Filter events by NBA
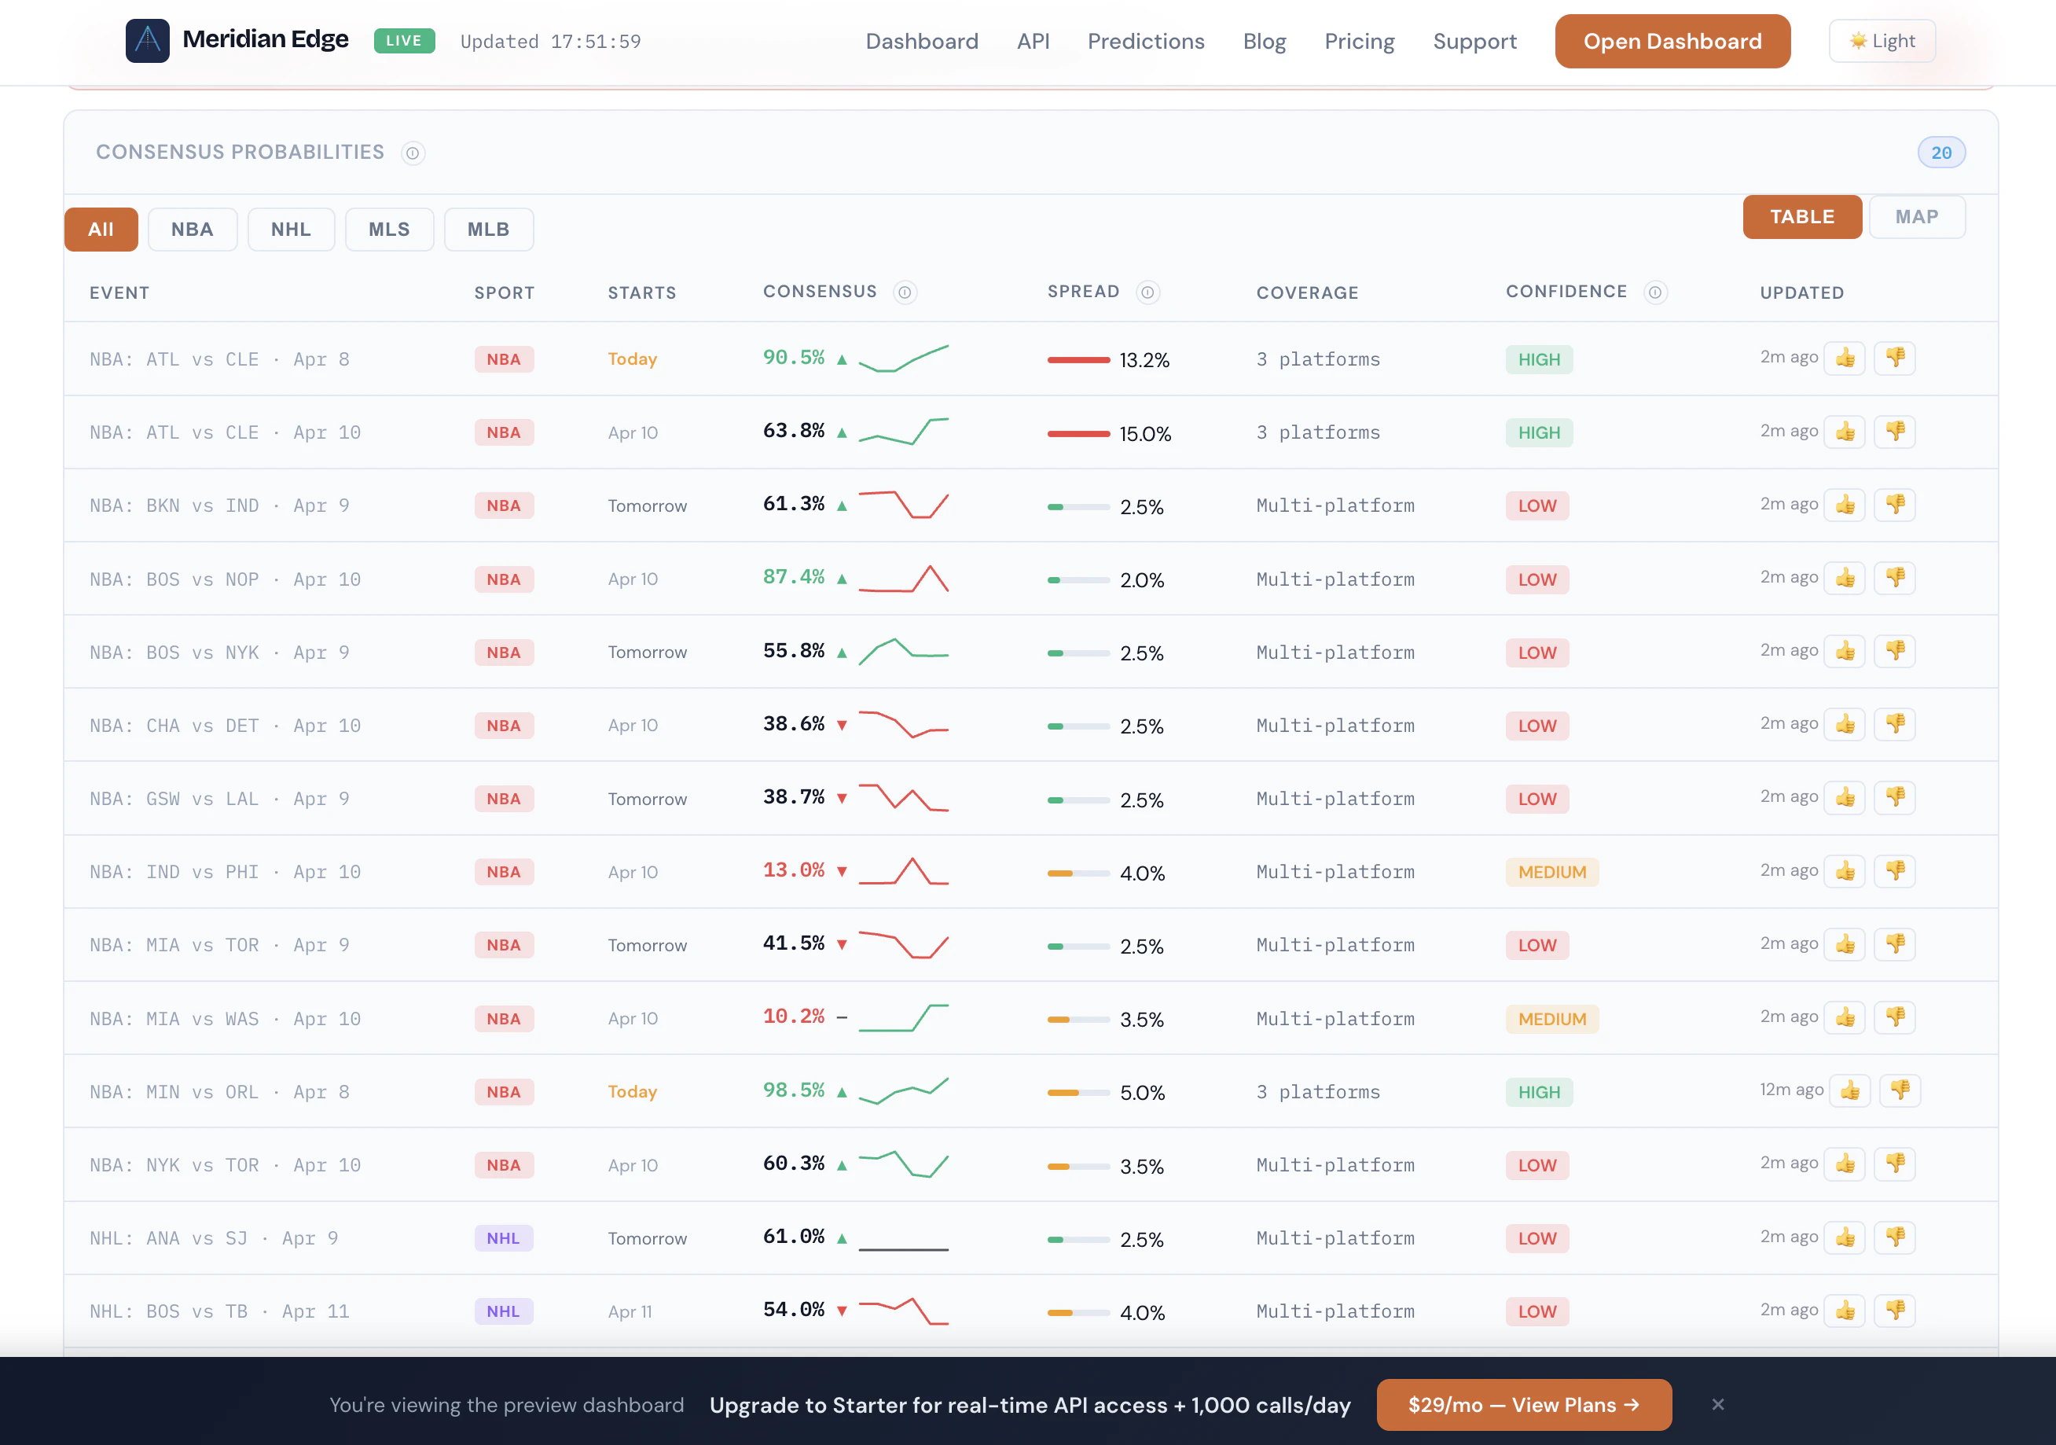 [192, 230]
